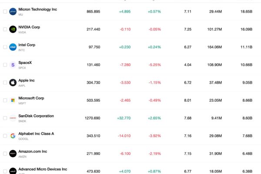The height and width of the screenshot is (174, 261).
Task: Check the box beside SpaceX
Action: 5,65
